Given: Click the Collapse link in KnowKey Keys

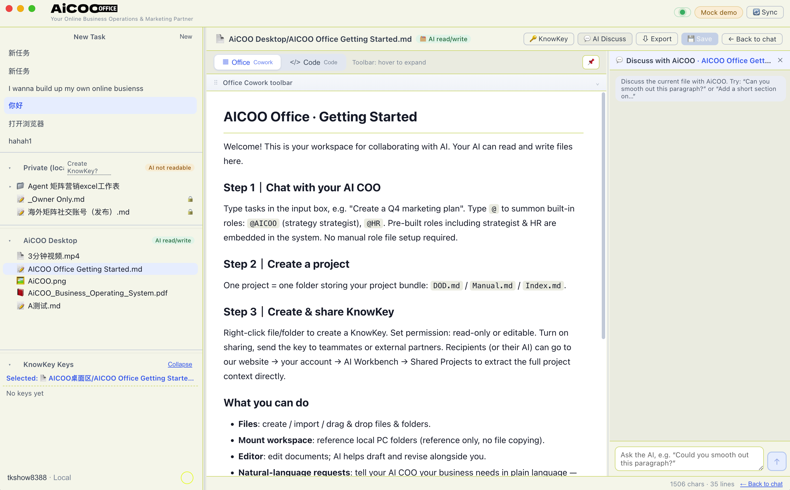Looking at the screenshot, I should click(x=180, y=364).
